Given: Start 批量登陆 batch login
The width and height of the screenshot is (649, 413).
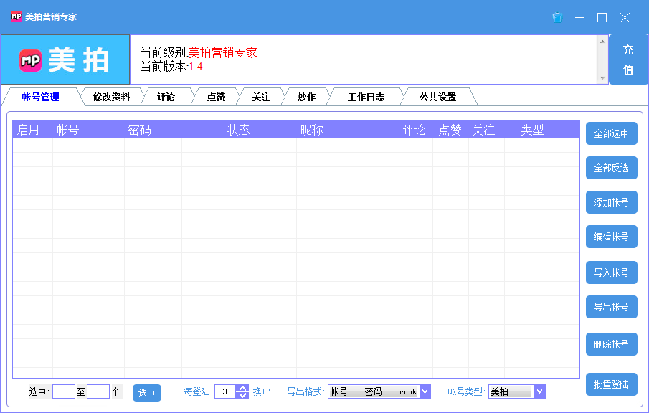Looking at the screenshot, I should (x=611, y=384).
